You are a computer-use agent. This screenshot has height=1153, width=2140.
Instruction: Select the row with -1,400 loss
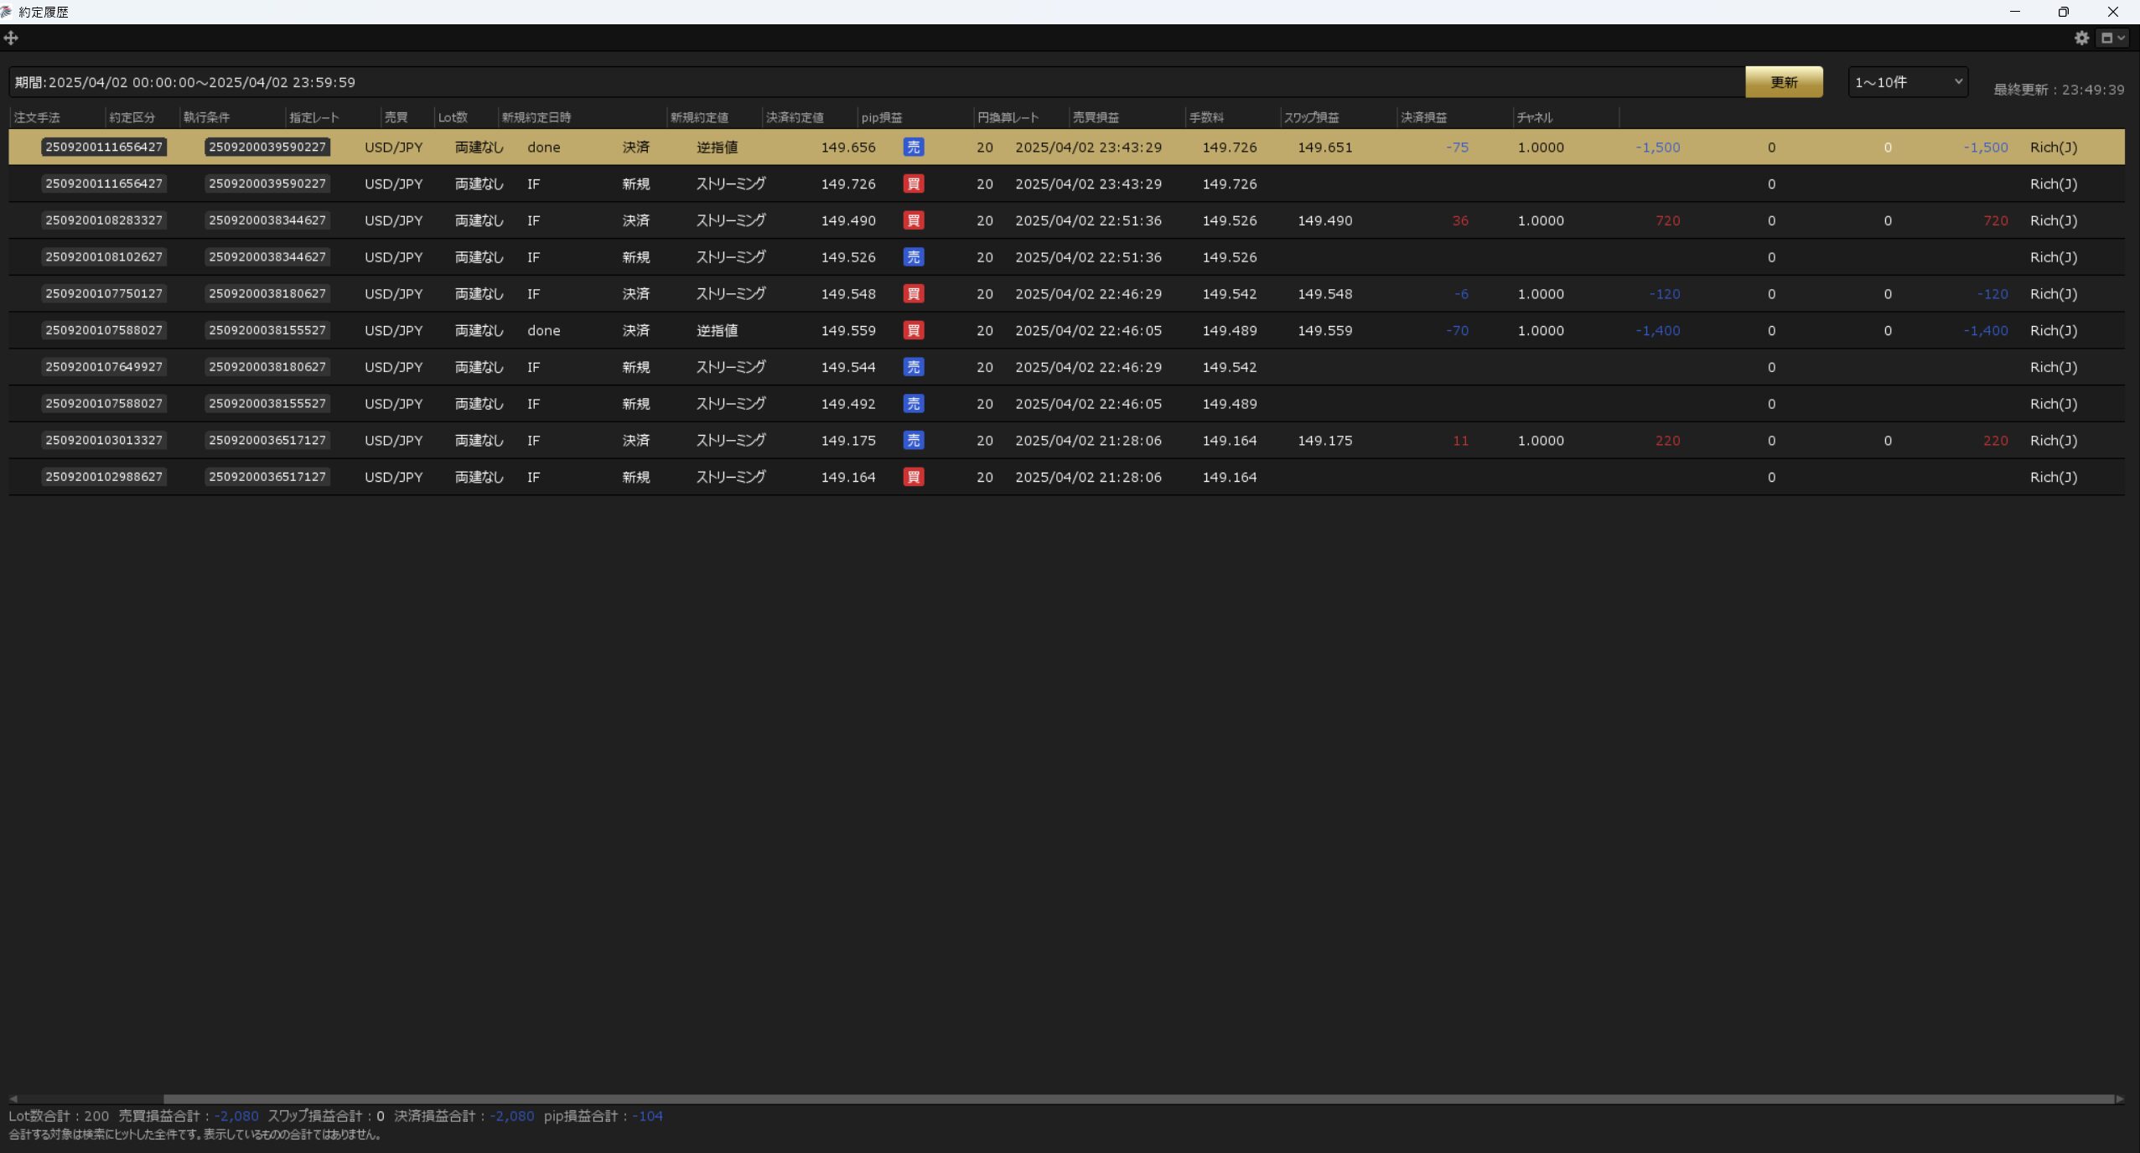point(1657,331)
